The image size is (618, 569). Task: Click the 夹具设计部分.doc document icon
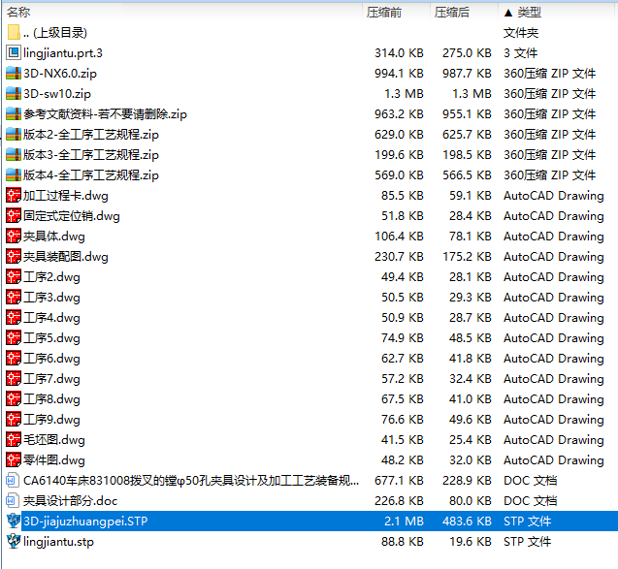click(x=13, y=501)
